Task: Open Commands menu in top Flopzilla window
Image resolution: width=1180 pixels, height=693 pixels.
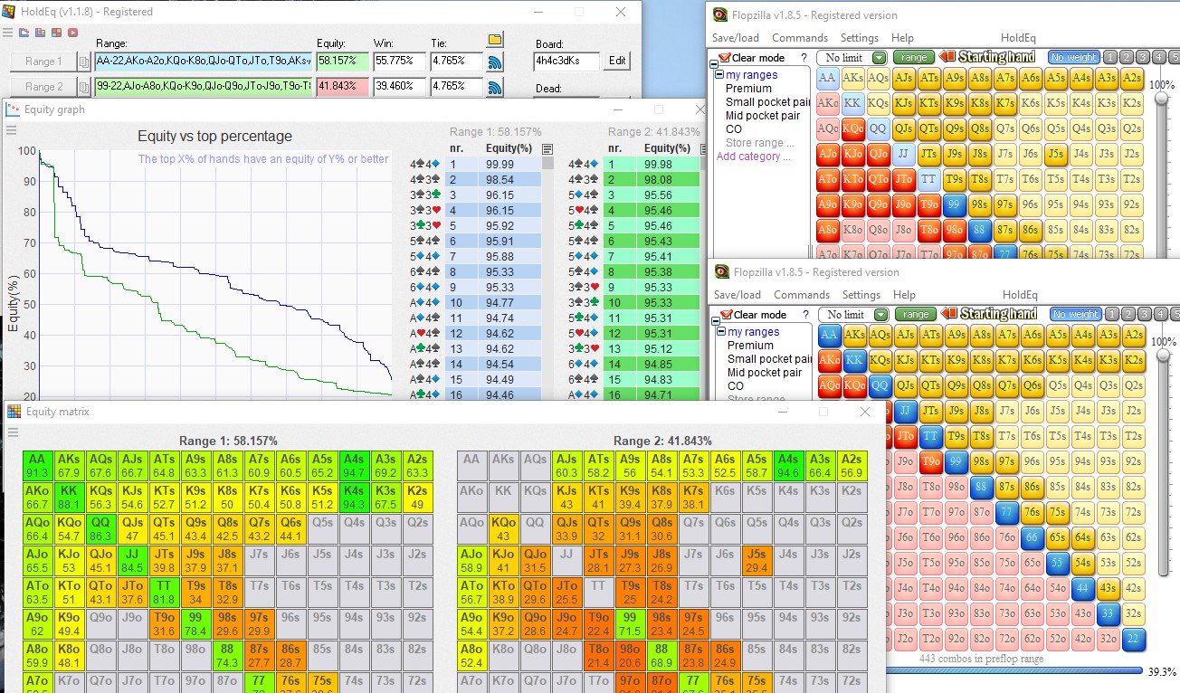Action: point(800,38)
